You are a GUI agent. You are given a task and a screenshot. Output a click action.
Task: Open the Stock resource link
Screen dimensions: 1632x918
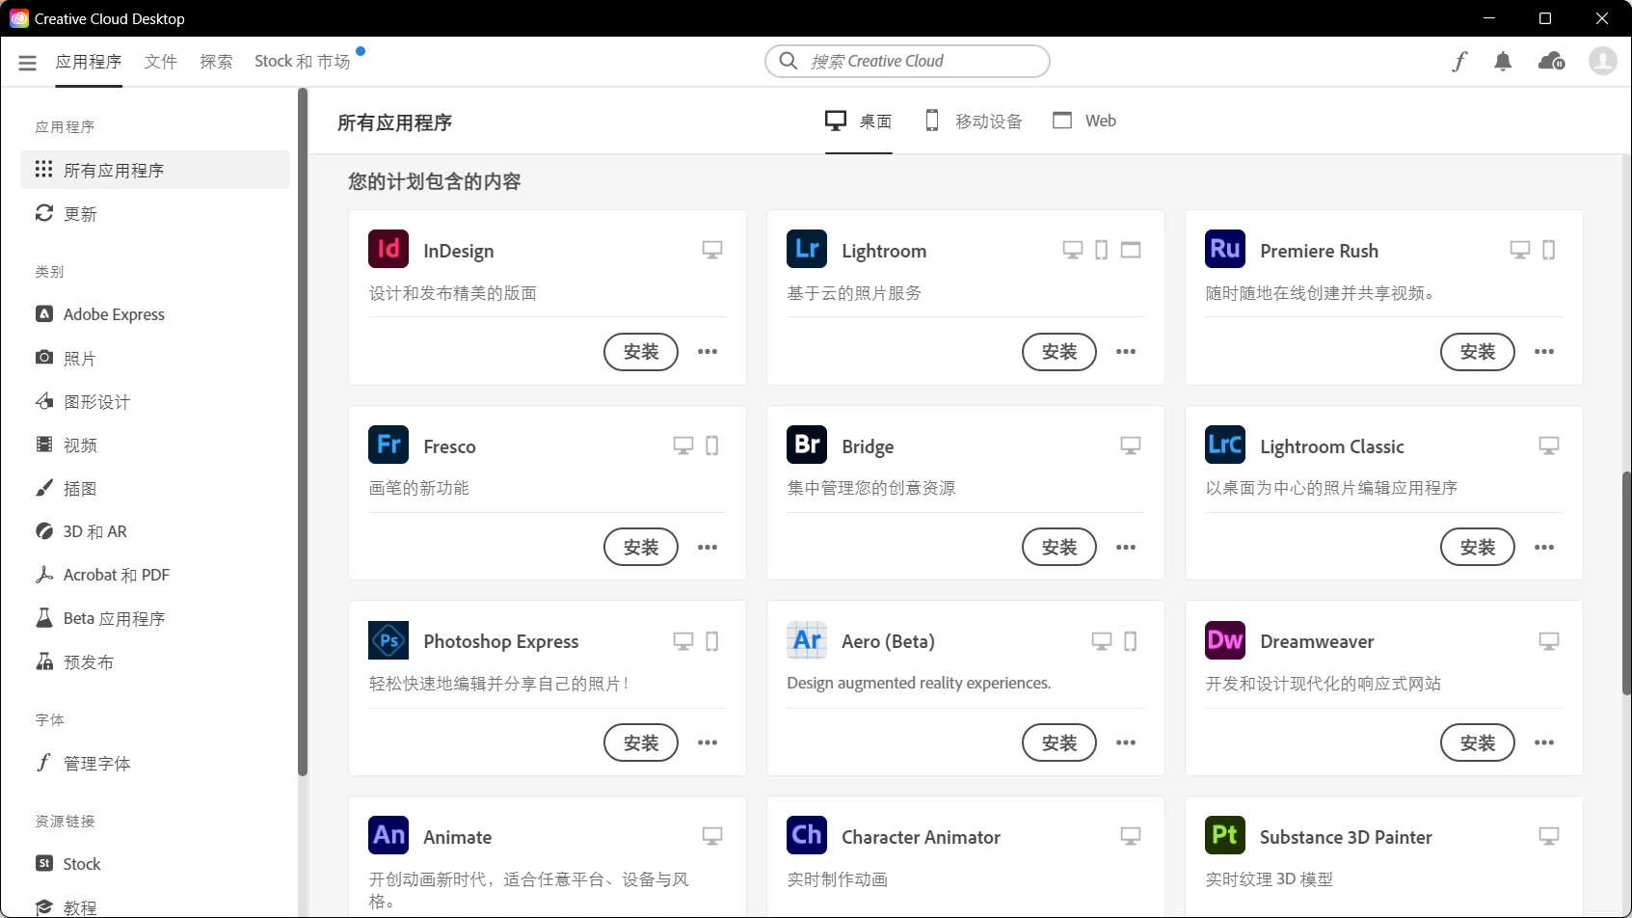154,864
